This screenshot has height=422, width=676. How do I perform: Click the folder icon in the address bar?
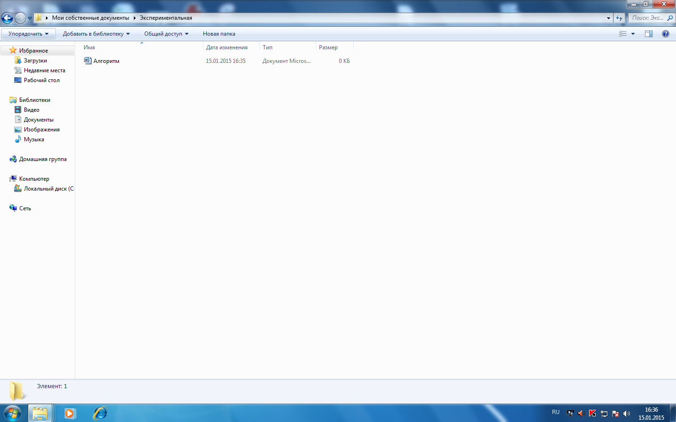tap(39, 18)
